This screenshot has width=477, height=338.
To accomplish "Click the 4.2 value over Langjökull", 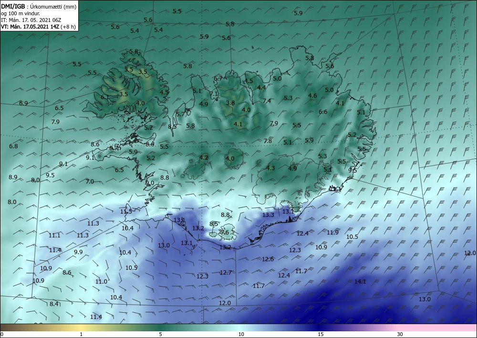I will (204, 158).
